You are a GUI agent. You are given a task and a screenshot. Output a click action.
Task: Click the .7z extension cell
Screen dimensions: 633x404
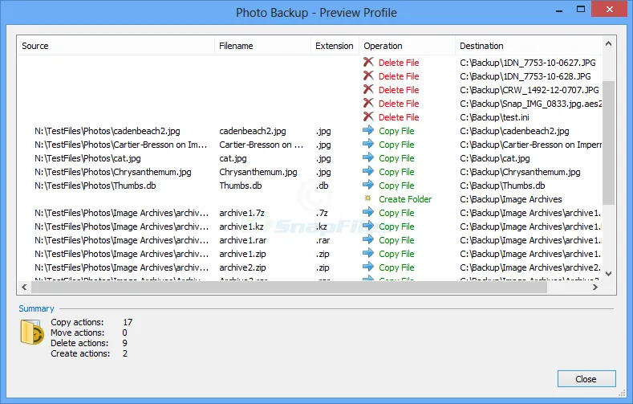[x=322, y=213]
